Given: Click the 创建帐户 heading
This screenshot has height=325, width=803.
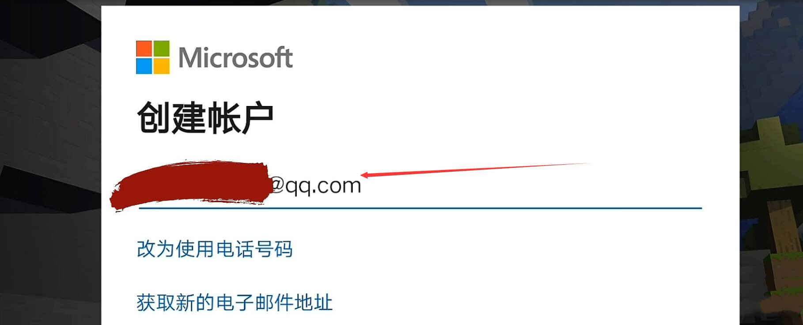Looking at the screenshot, I should click(x=205, y=118).
